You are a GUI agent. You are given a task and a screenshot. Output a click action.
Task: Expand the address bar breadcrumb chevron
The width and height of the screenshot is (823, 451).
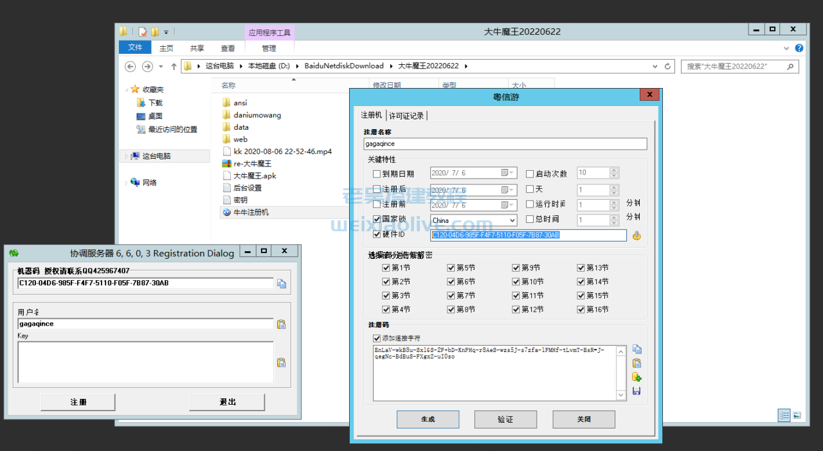click(x=655, y=66)
